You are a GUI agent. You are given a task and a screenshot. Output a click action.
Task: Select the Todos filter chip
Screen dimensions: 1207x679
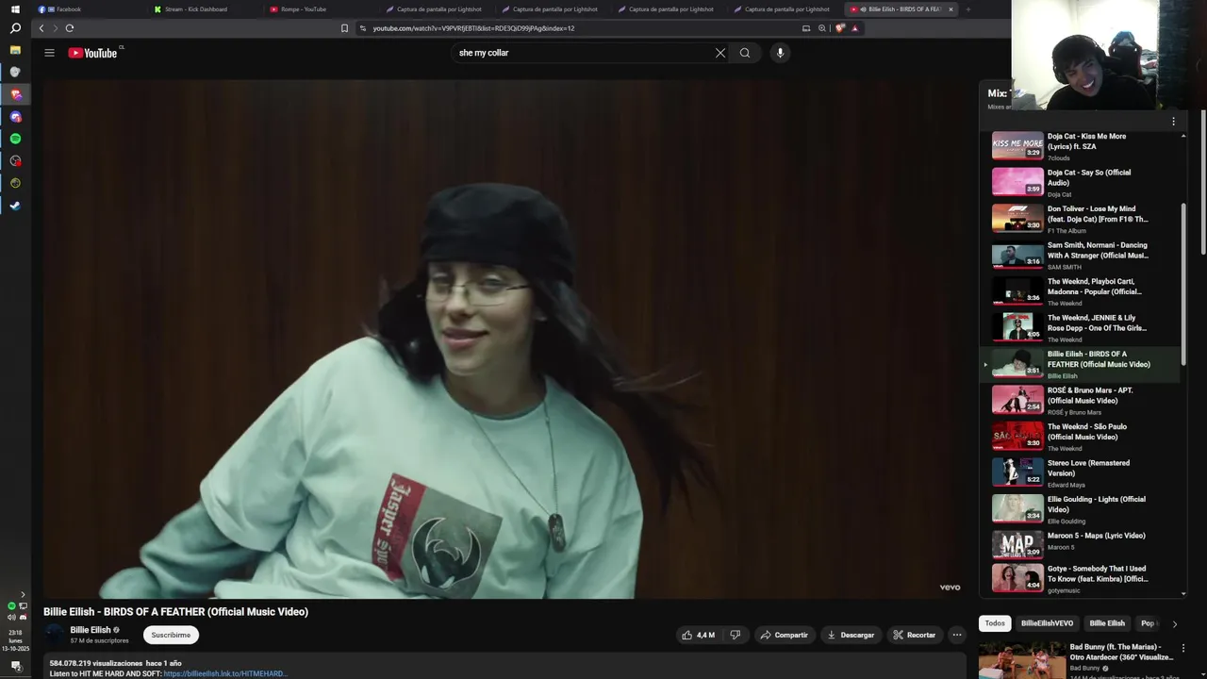[995, 623]
